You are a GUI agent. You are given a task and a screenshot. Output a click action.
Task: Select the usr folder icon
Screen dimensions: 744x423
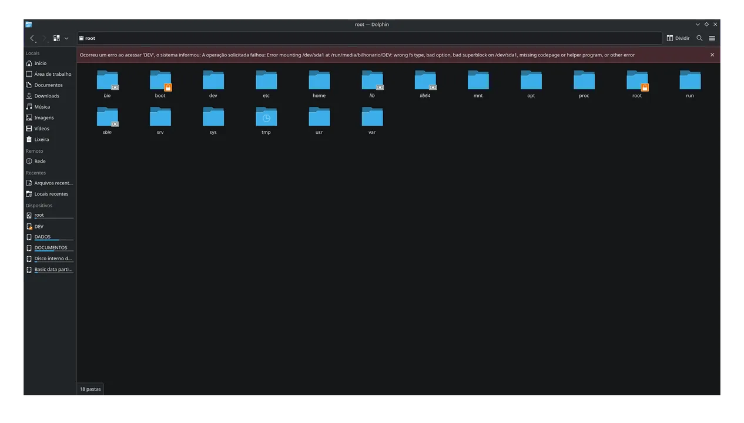[x=319, y=117]
